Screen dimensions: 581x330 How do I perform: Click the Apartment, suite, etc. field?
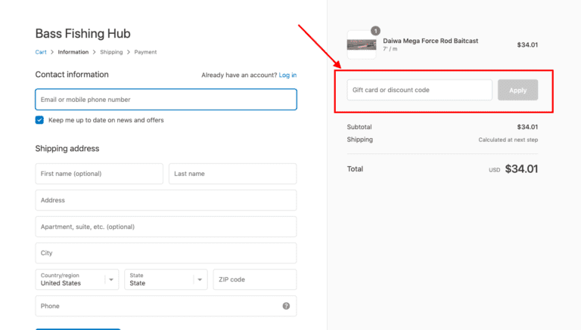[166, 227]
